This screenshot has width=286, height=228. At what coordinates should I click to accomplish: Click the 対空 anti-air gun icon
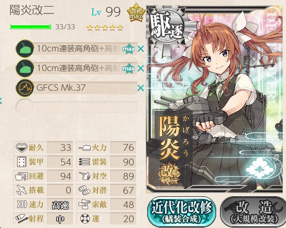point(84,176)
